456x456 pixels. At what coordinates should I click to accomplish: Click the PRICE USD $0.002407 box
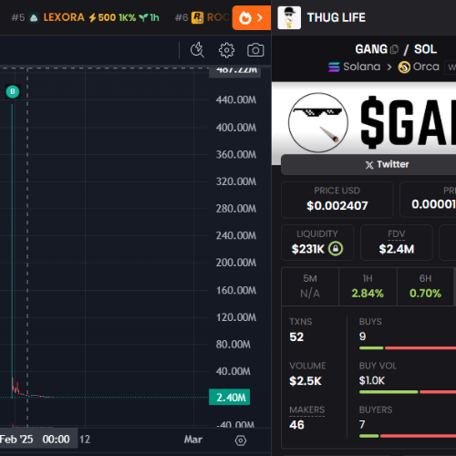(337, 200)
